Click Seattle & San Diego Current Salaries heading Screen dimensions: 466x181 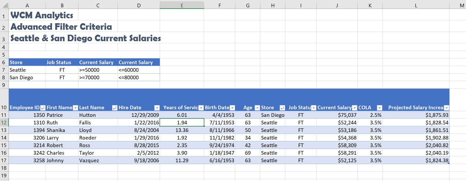coord(86,38)
